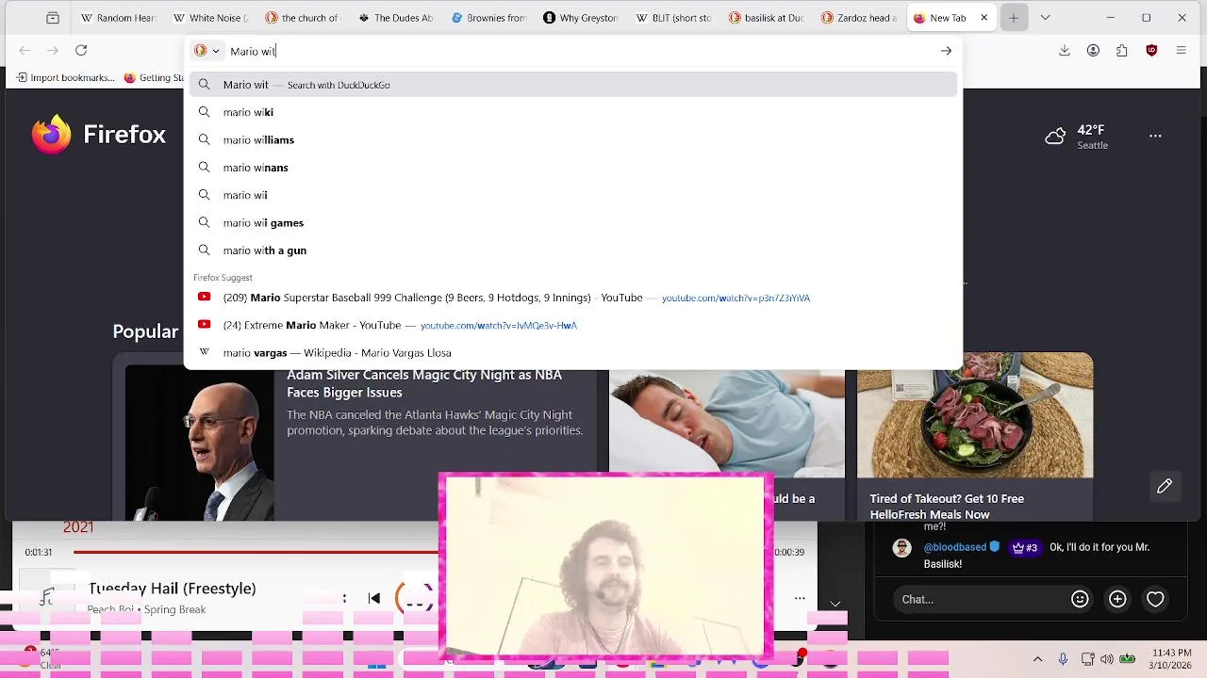Choose the 'mario winans' suggestion
The image size is (1207, 678).
point(573,168)
